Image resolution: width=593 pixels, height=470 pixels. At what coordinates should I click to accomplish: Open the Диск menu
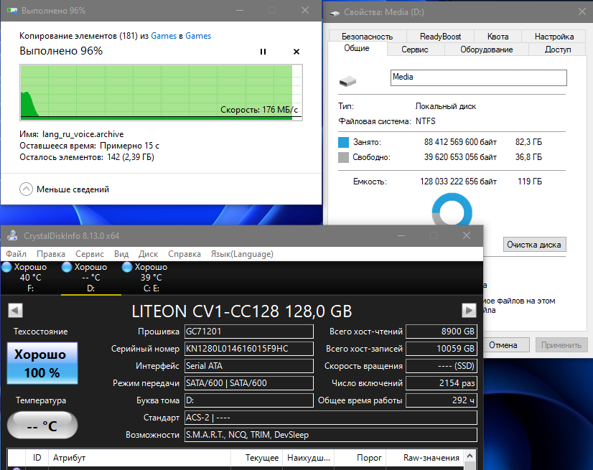tap(148, 254)
